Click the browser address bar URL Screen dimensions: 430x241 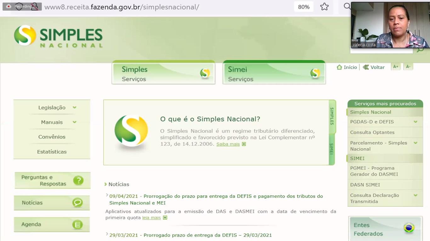pos(122,7)
